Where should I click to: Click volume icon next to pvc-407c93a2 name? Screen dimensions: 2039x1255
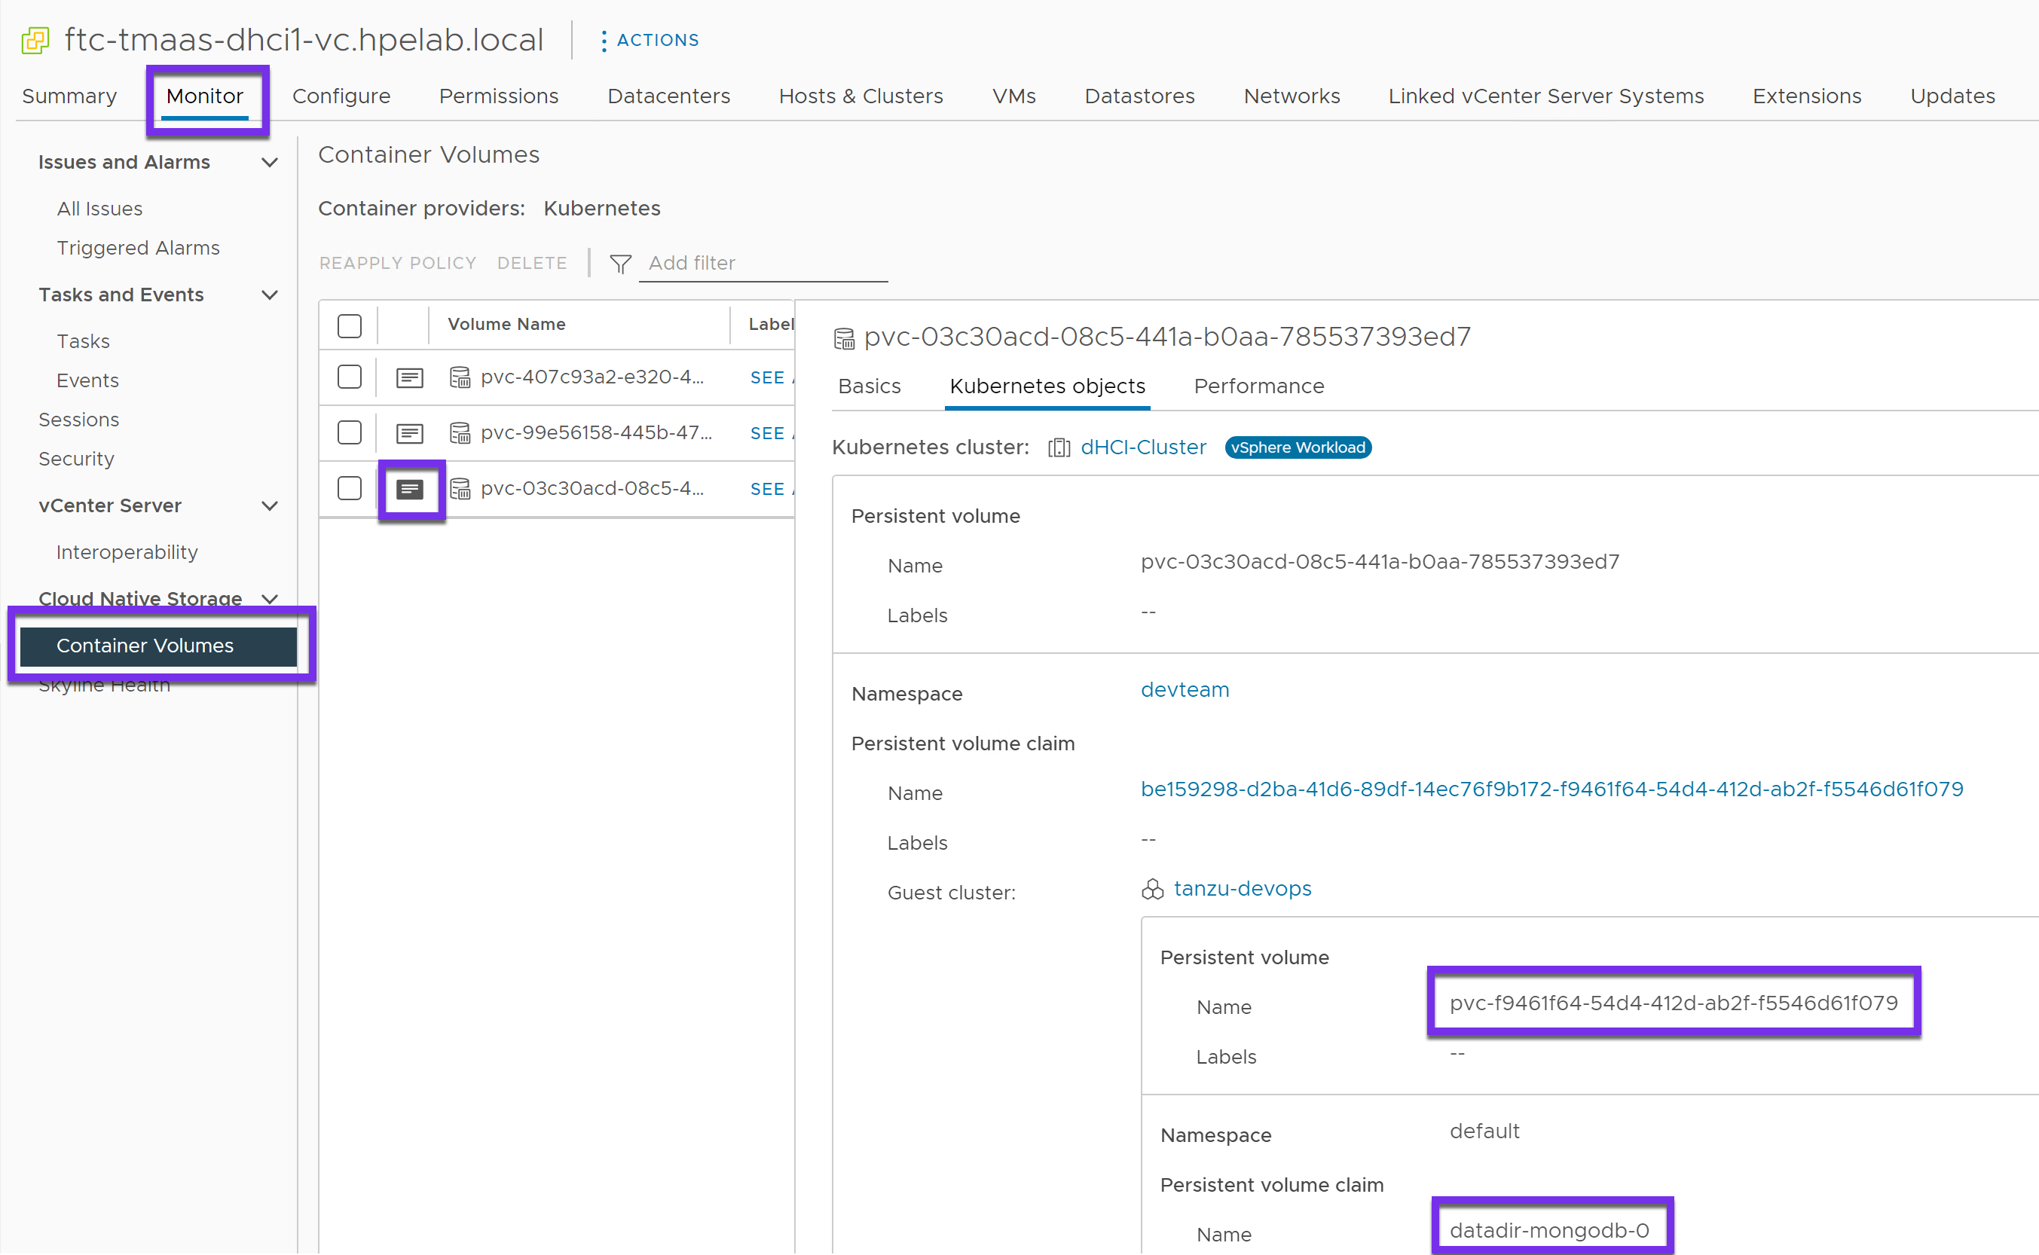(x=460, y=377)
